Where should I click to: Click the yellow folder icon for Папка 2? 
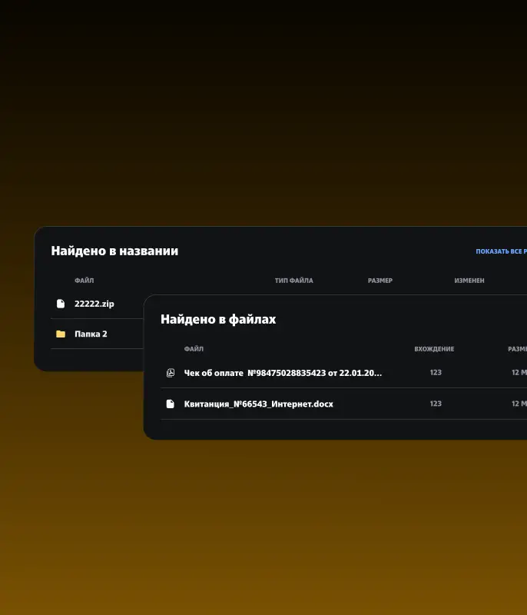click(x=61, y=334)
